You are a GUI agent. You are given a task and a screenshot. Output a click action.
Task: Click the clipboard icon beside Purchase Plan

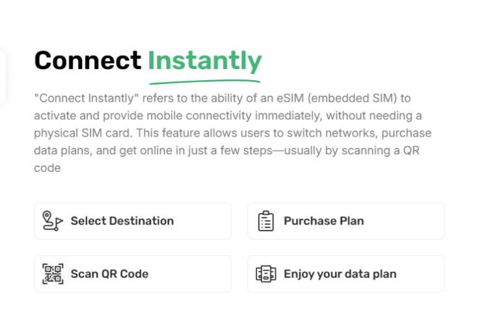point(265,221)
